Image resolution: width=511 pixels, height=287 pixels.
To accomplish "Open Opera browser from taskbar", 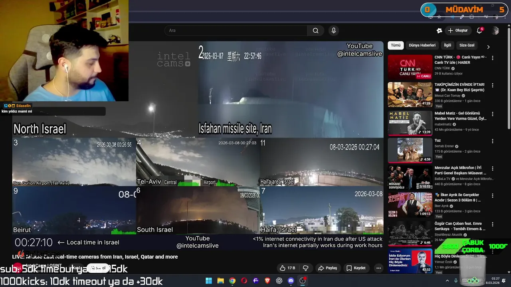I will click(x=244, y=281).
